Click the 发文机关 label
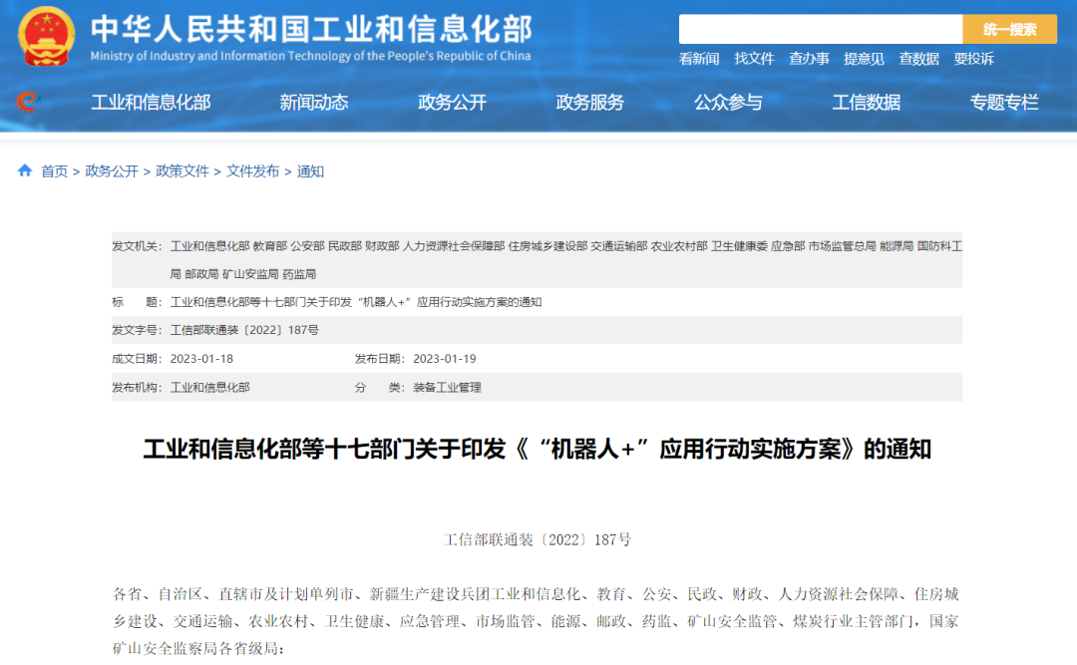This screenshot has width=1077, height=665. click(x=137, y=246)
